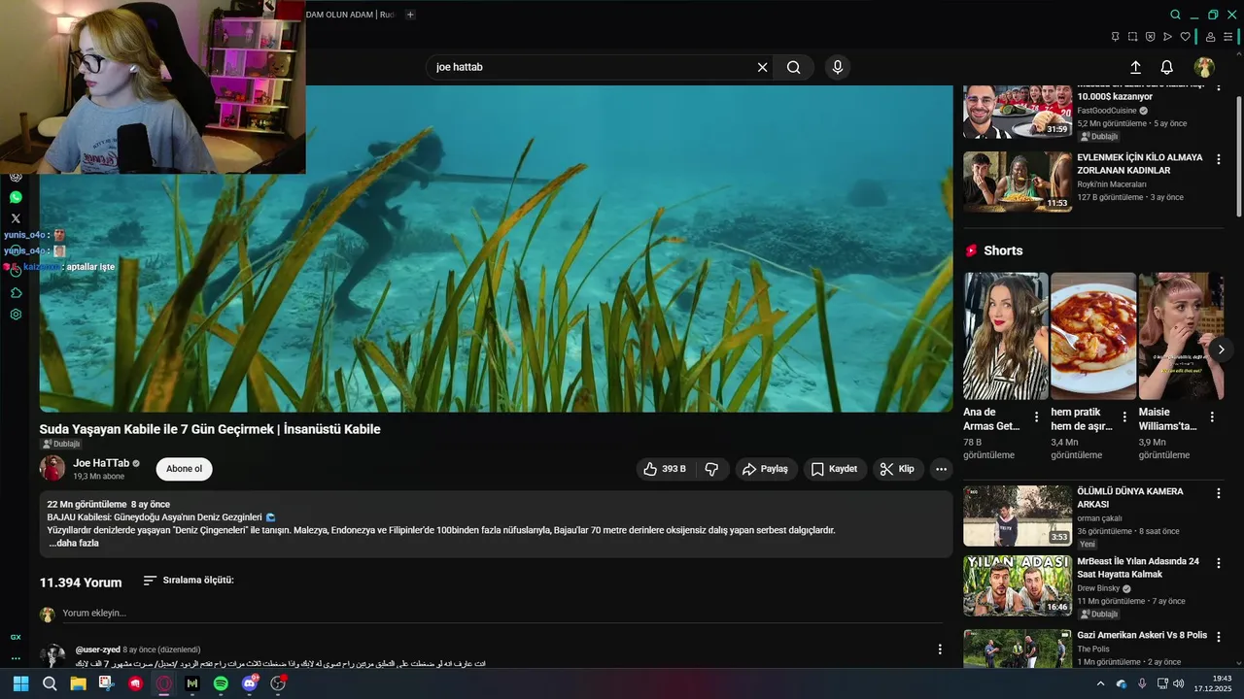Open YouTube upload/create icon

coord(1135,67)
